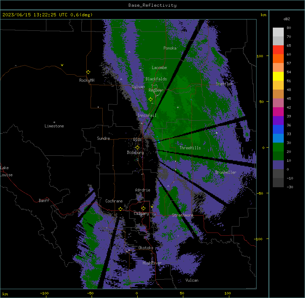Select the Strathmore town label
305x298 pixels.
point(183,215)
